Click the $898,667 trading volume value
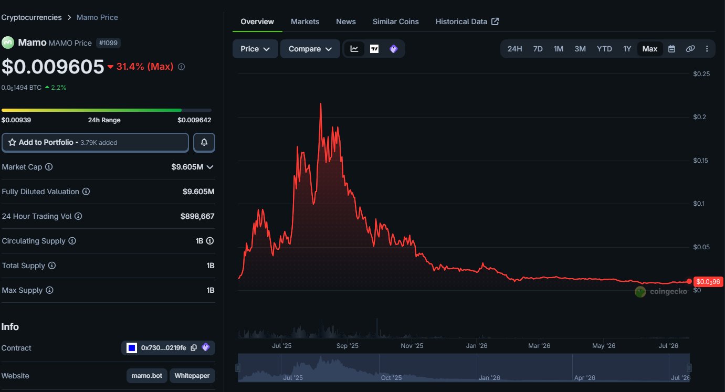The image size is (725, 392). click(197, 216)
